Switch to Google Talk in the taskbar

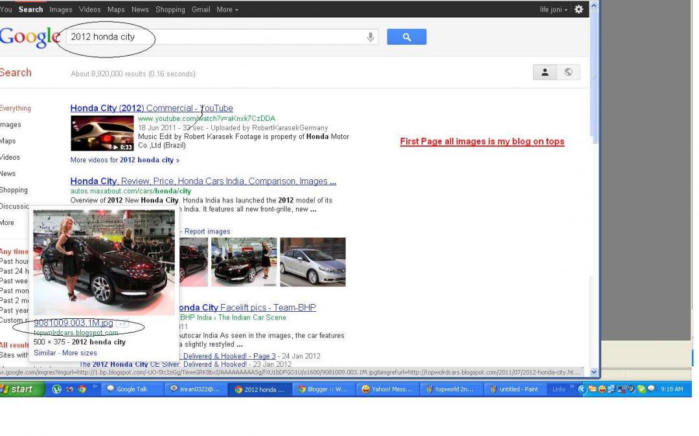coord(132,389)
